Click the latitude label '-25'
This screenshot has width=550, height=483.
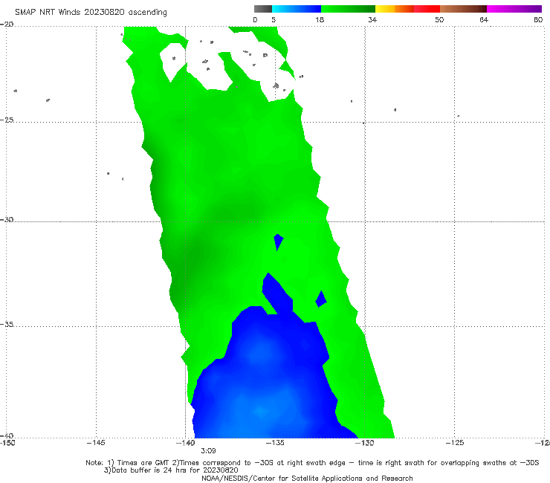pyautogui.click(x=7, y=120)
